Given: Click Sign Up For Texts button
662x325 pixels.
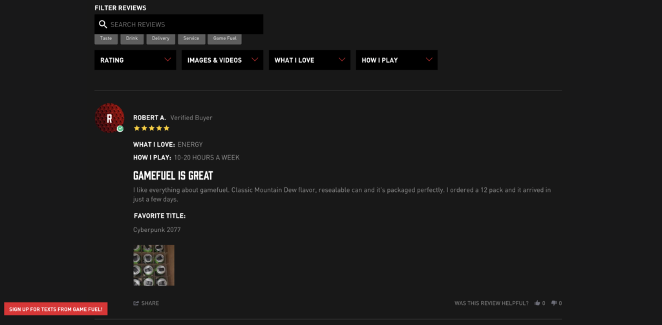Looking at the screenshot, I should click(x=56, y=309).
